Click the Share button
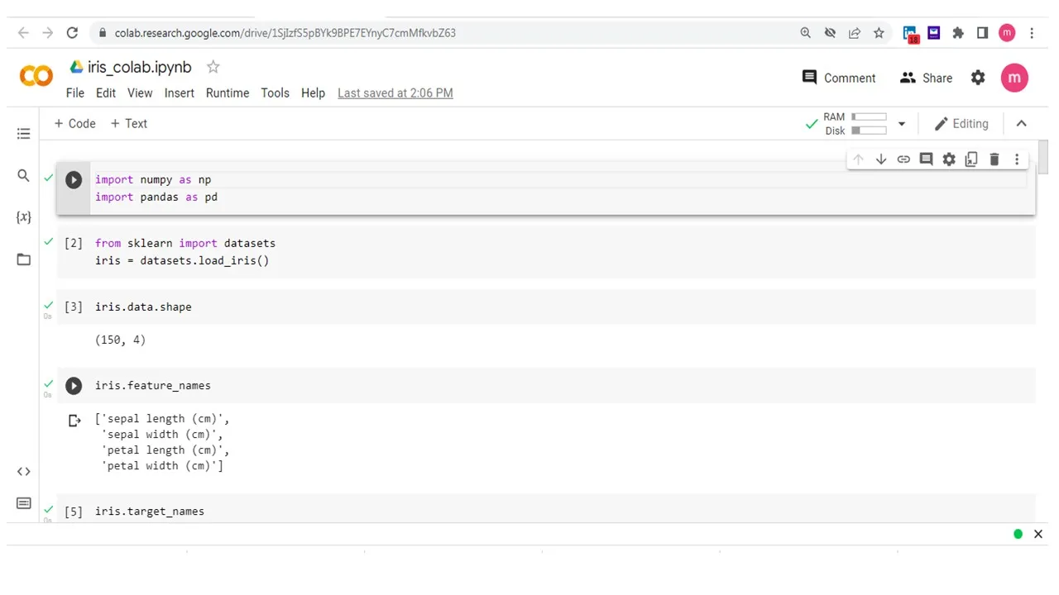The image size is (1059, 595). [x=927, y=78]
